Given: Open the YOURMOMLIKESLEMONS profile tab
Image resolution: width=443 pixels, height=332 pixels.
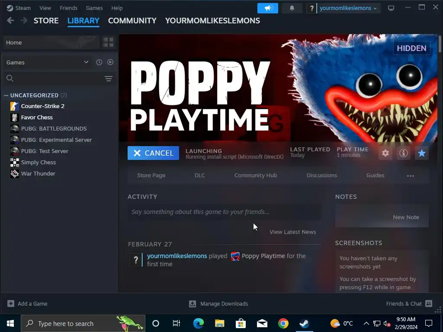Looking at the screenshot, I should [x=212, y=21].
